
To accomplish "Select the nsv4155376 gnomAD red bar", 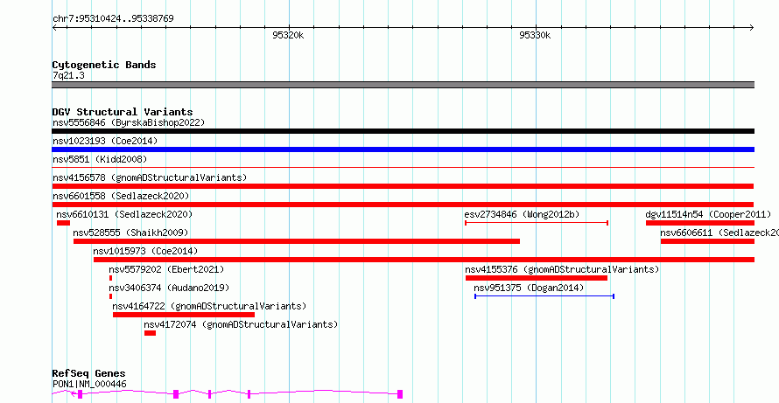I will click(x=536, y=278).
